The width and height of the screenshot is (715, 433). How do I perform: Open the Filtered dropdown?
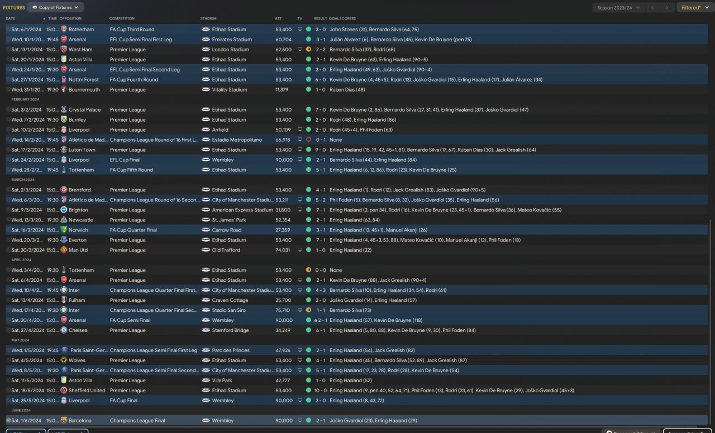click(694, 8)
